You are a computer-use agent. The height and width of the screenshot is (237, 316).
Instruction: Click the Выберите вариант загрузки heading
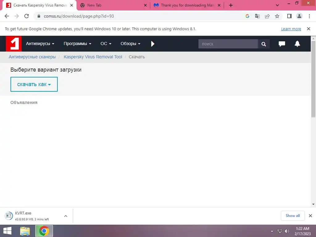pos(46,70)
